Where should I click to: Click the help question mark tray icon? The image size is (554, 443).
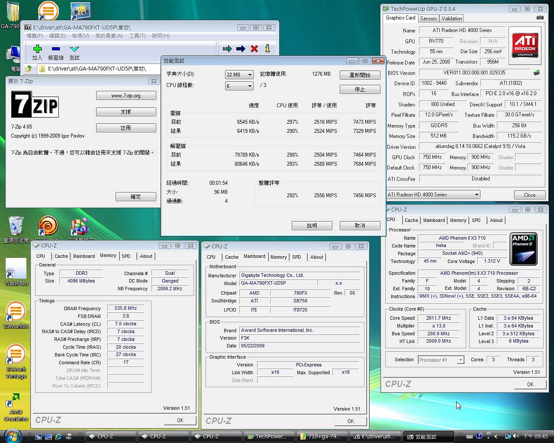[x=479, y=436]
